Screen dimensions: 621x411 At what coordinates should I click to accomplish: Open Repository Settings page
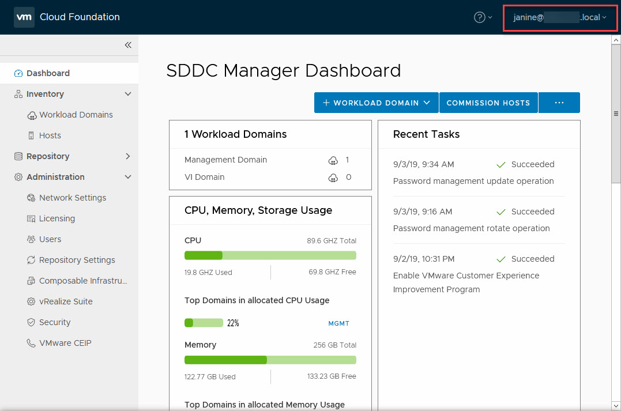[77, 260]
